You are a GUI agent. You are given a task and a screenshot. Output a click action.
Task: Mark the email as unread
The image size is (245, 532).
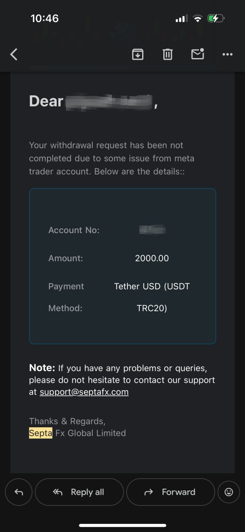198,54
